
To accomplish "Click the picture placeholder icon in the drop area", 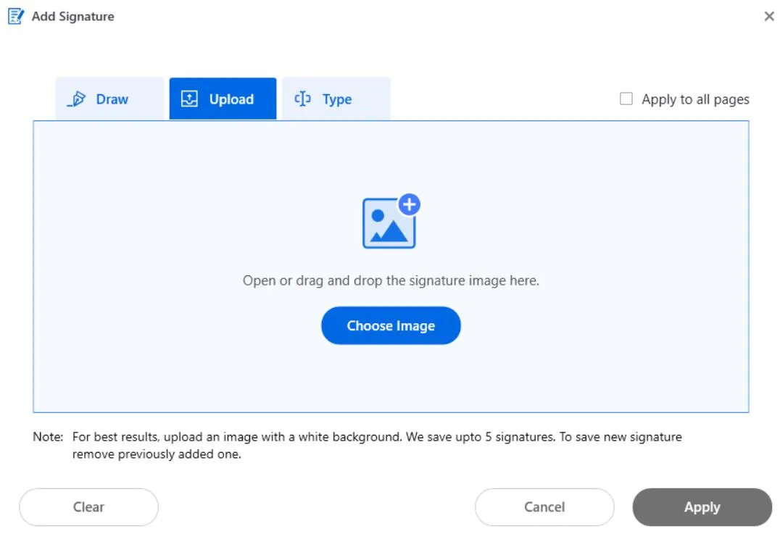I will pyautogui.click(x=389, y=225).
